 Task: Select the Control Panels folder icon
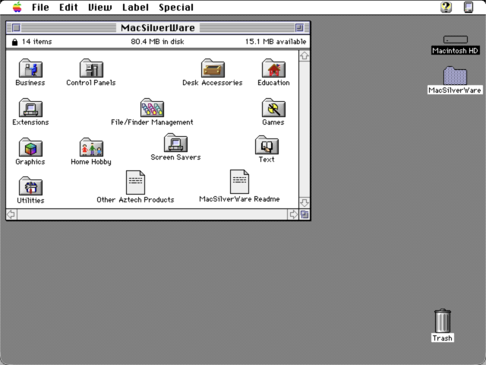click(91, 68)
